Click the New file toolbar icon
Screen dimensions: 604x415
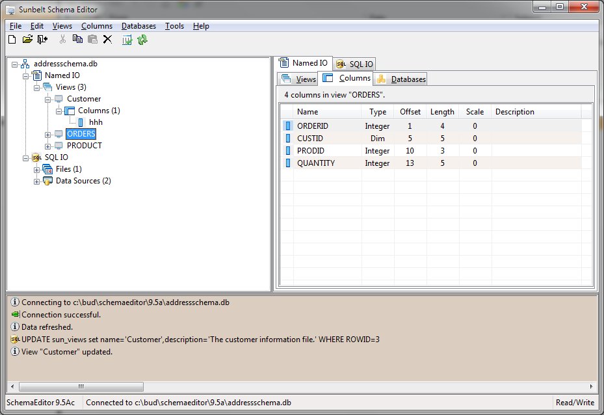point(12,40)
